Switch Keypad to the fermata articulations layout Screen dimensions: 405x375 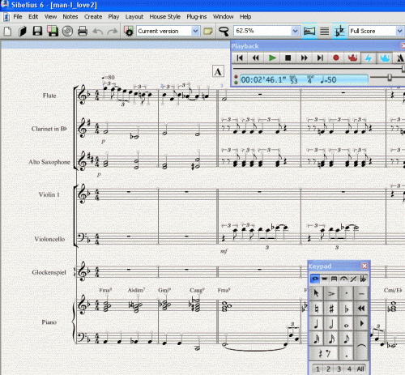click(x=343, y=279)
